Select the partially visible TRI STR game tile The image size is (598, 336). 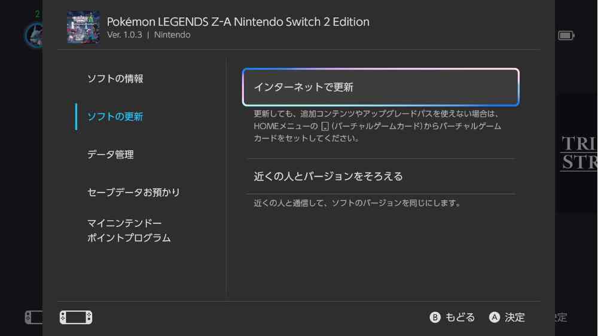pos(577,153)
